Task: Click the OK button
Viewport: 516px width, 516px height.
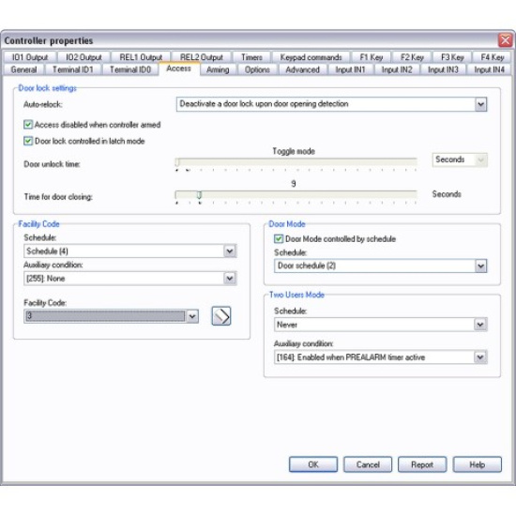Action: [313, 464]
